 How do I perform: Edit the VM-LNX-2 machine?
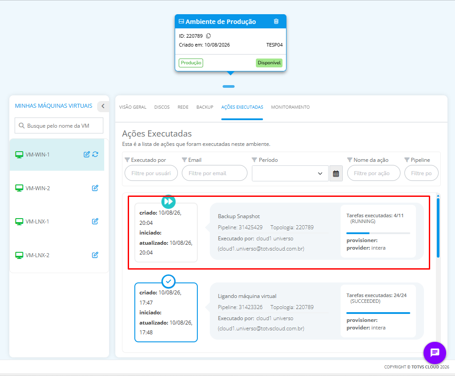point(95,255)
